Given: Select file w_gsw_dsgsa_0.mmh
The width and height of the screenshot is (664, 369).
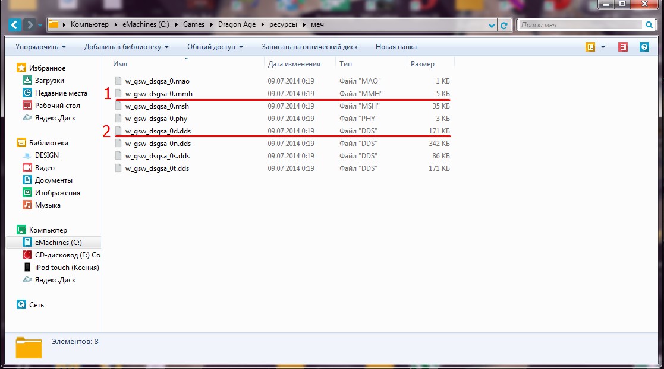Looking at the screenshot, I should (x=159, y=94).
